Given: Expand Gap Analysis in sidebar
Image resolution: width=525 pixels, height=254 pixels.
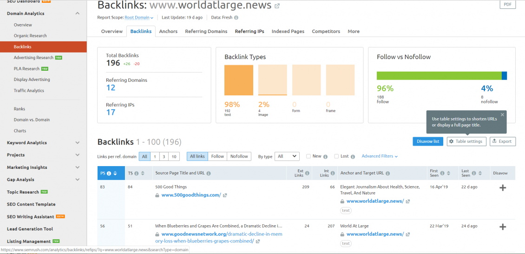Looking at the screenshot, I should point(78,180).
